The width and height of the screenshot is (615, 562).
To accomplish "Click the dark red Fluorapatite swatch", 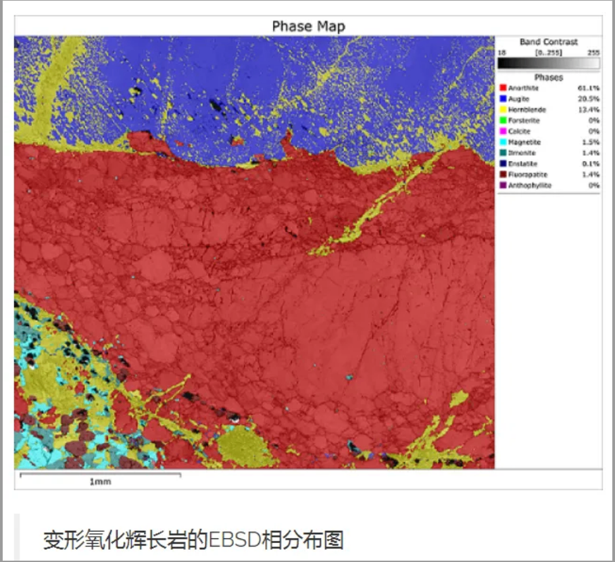I will click(503, 174).
